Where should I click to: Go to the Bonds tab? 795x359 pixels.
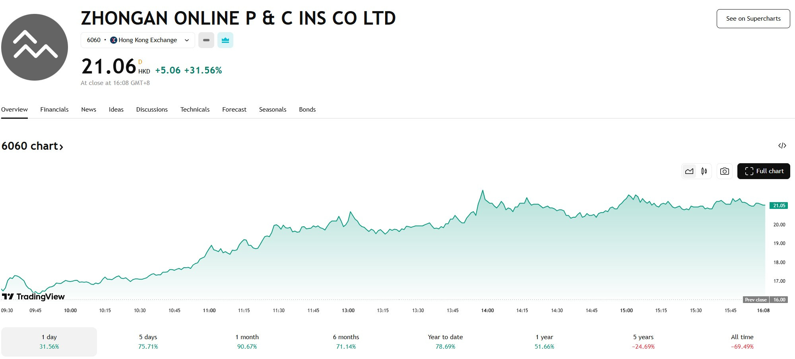tap(307, 110)
